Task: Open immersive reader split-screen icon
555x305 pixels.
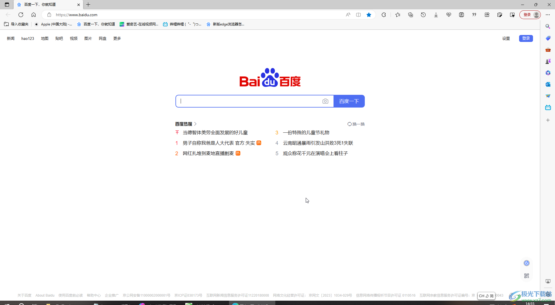Action: point(358,15)
